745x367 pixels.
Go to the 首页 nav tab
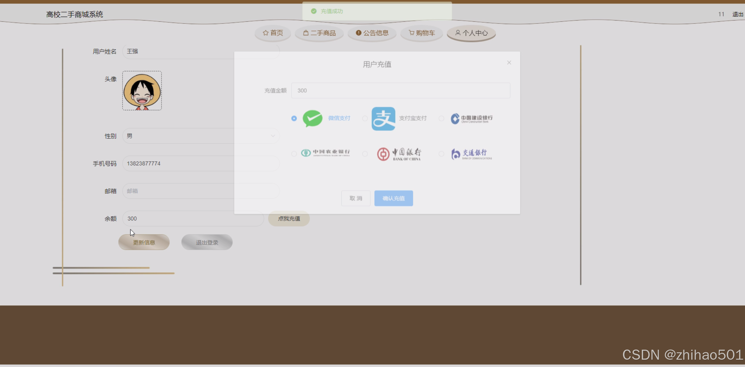click(x=273, y=33)
